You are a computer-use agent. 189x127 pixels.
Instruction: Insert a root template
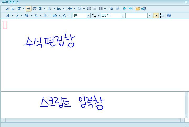click(x=34, y=9)
